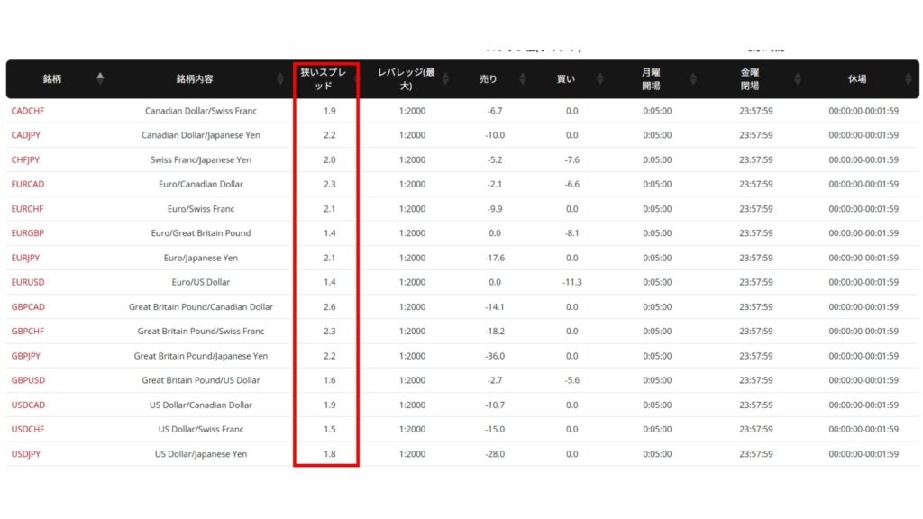This screenshot has height=519, width=923.
Task: Open the EURCAD symbol link
Action: (x=28, y=184)
